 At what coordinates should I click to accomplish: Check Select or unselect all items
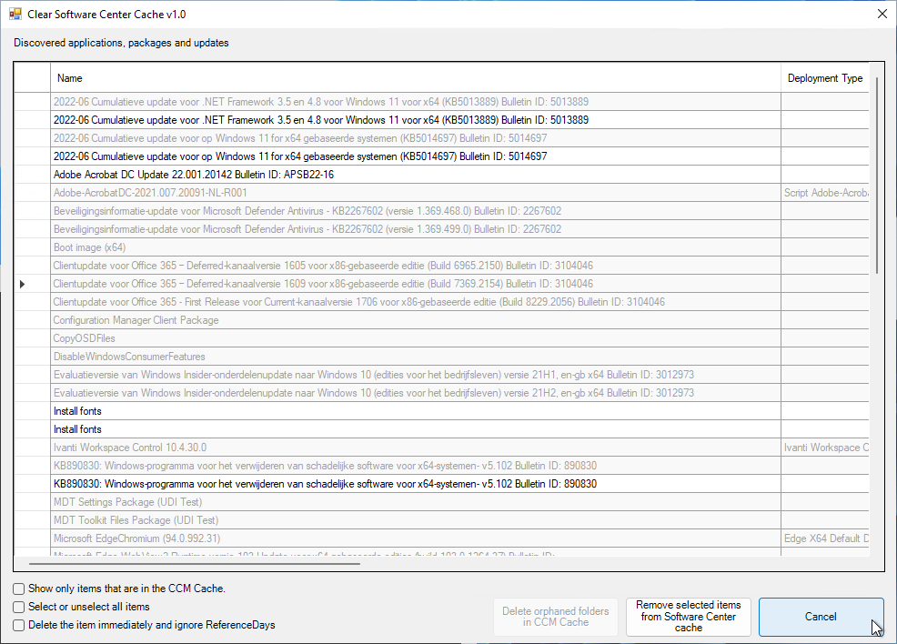pos(19,607)
